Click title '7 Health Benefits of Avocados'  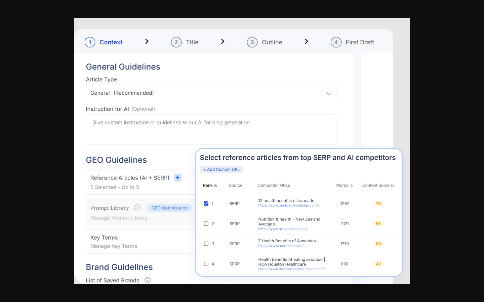coord(287,241)
